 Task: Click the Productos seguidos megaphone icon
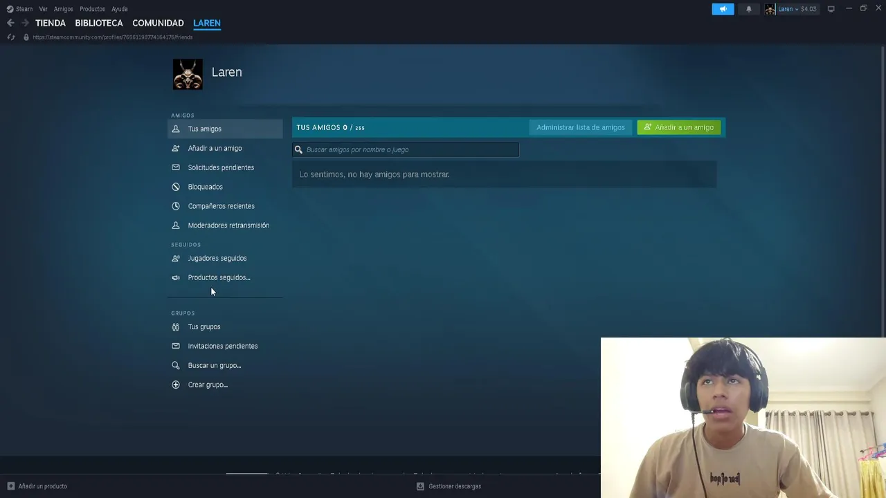176,277
